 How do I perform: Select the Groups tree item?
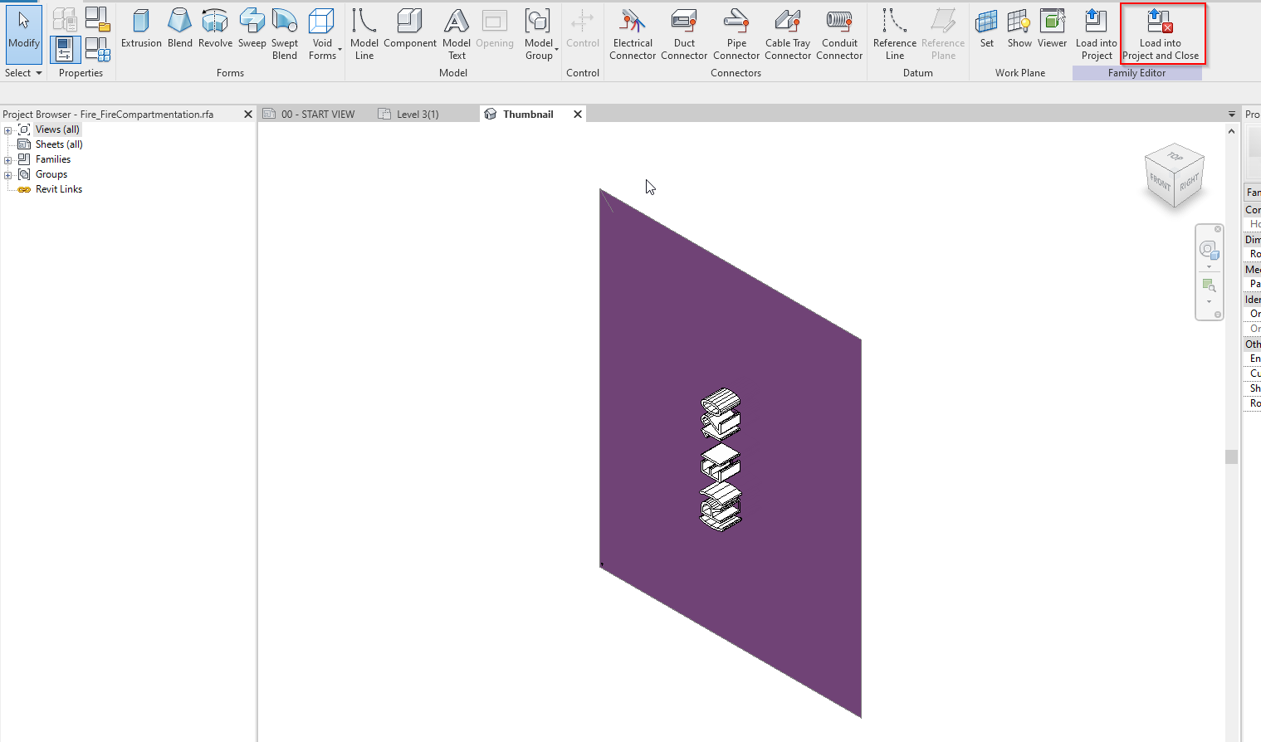(51, 174)
